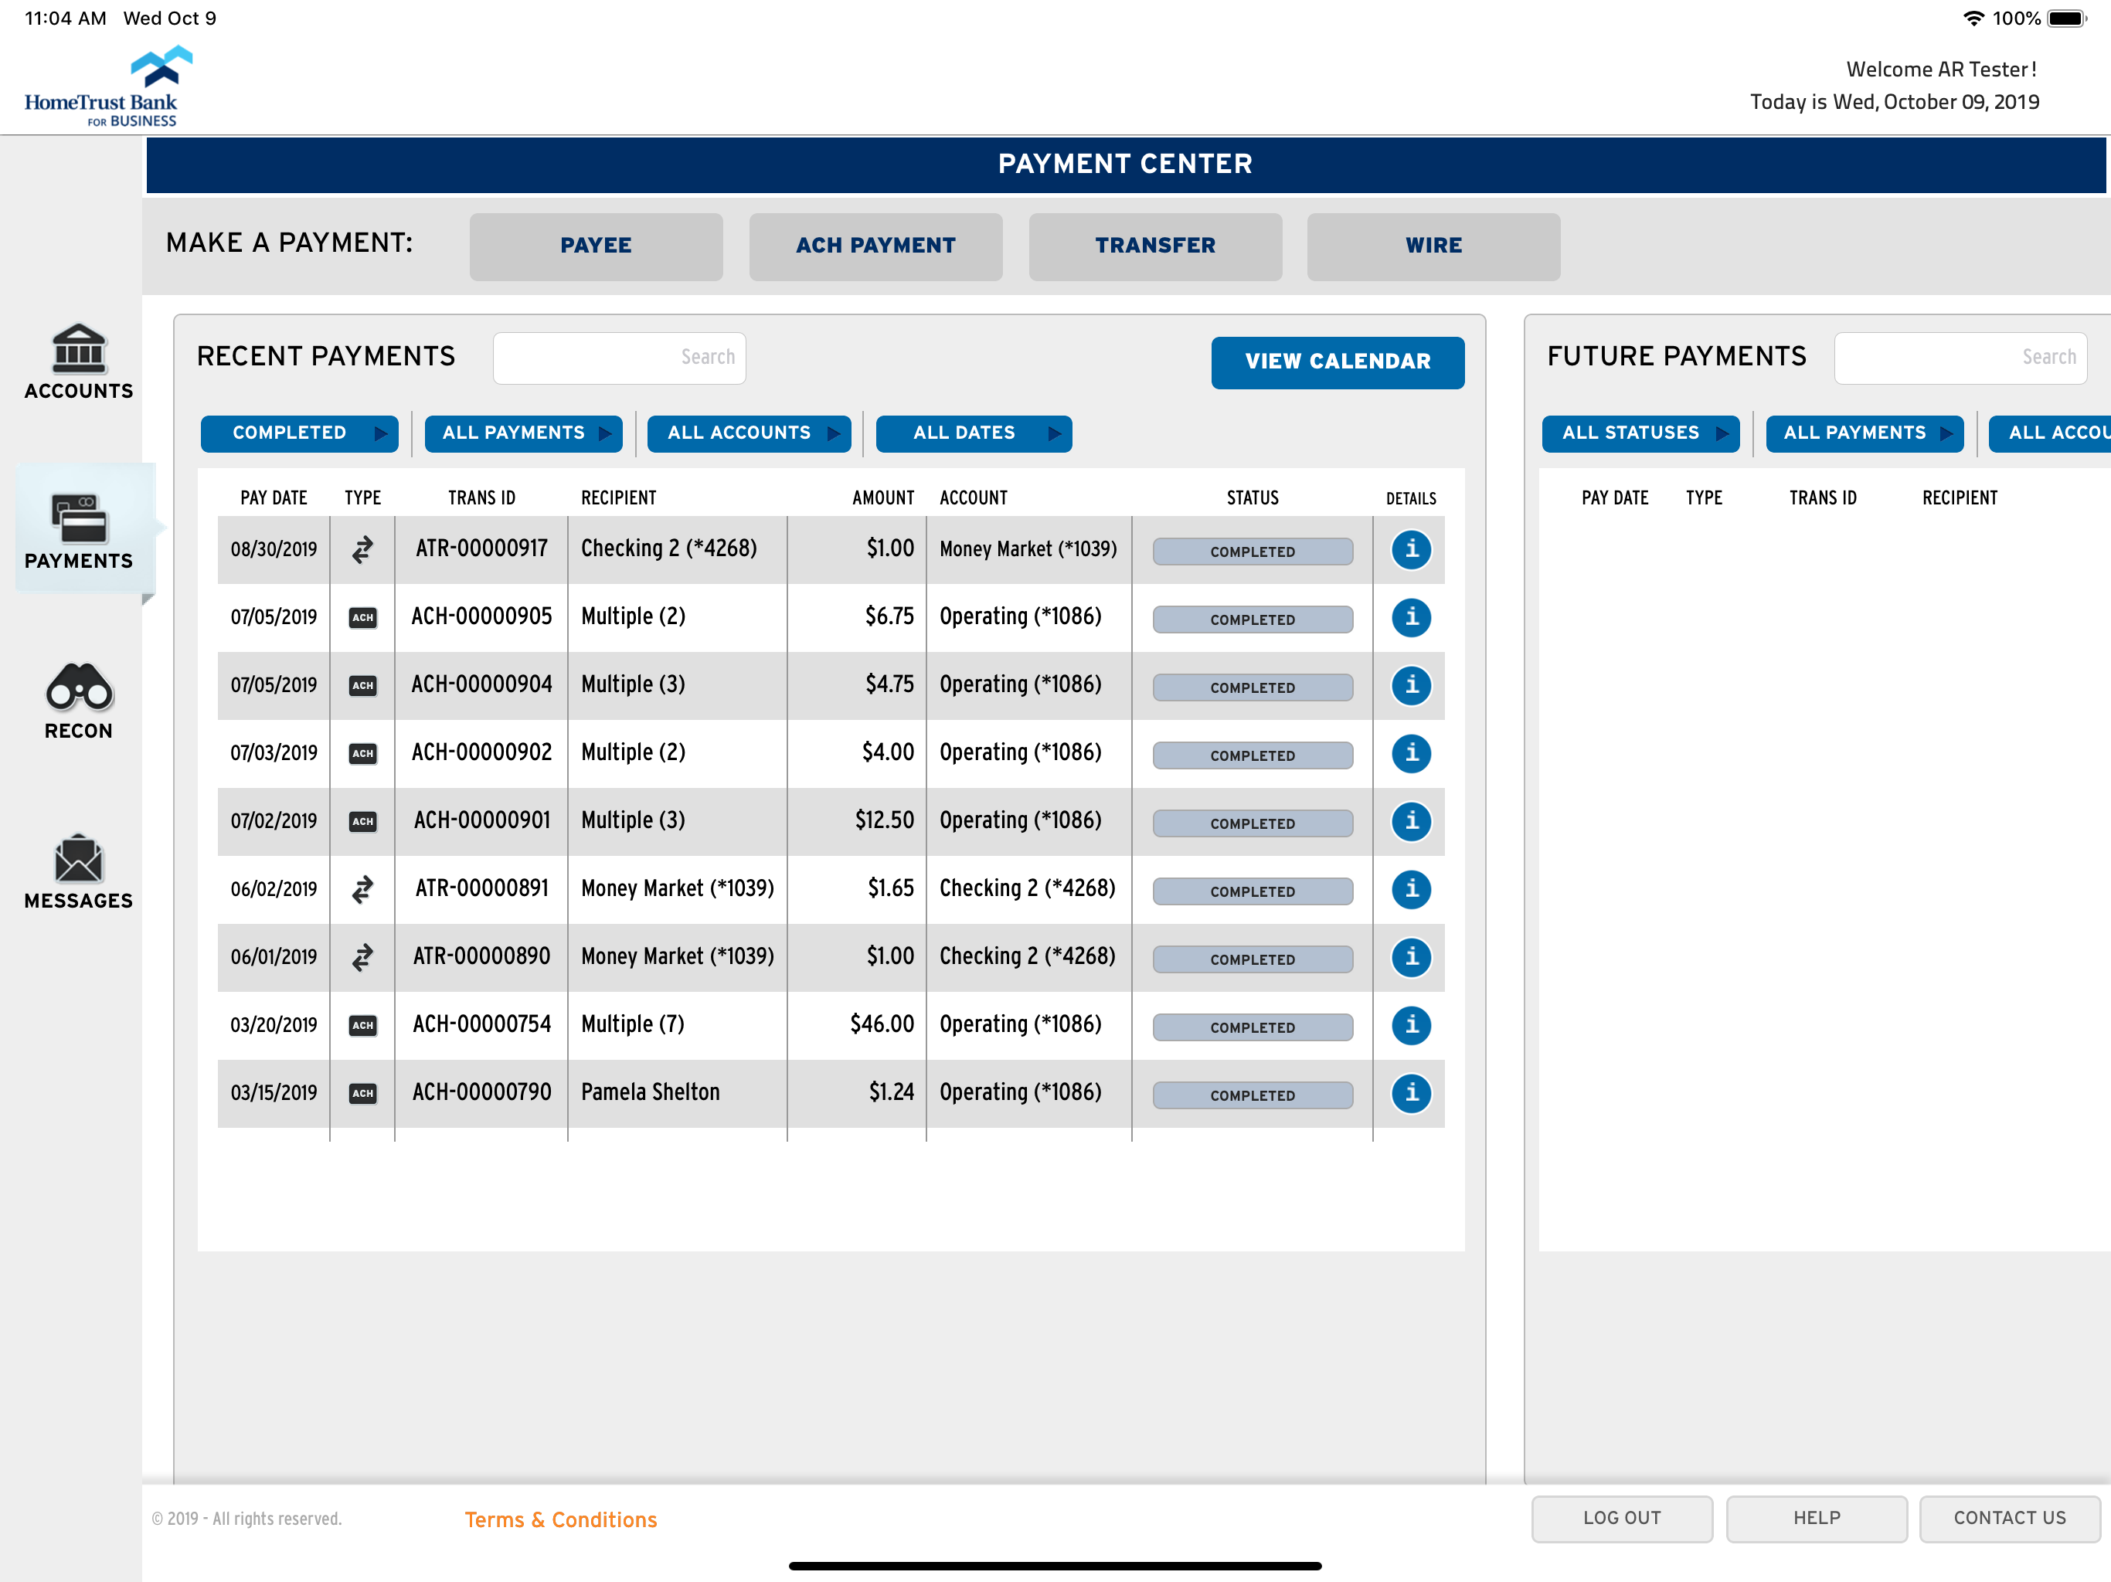View details for ACH-00000905 payment
The image size is (2111, 1582).
click(x=1410, y=617)
